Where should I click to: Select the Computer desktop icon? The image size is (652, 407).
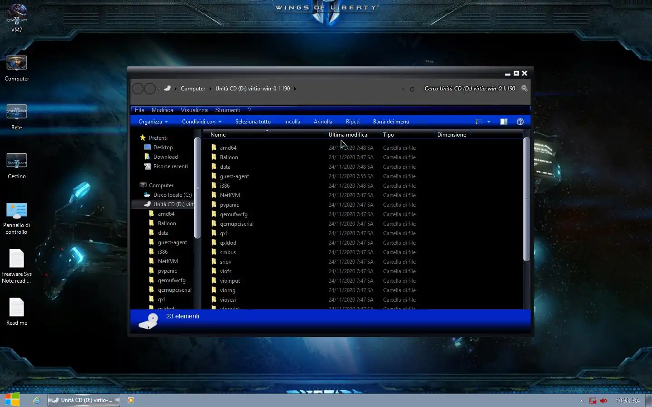(x=17, y=68)
